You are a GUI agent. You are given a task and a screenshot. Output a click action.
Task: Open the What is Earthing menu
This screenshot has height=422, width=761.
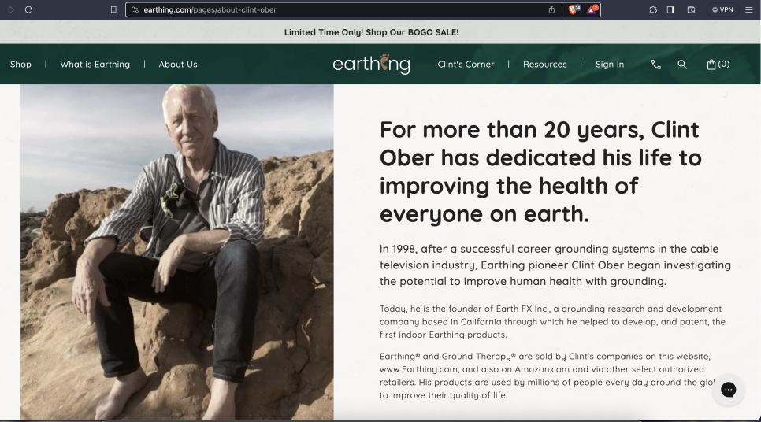pos(95,64)
